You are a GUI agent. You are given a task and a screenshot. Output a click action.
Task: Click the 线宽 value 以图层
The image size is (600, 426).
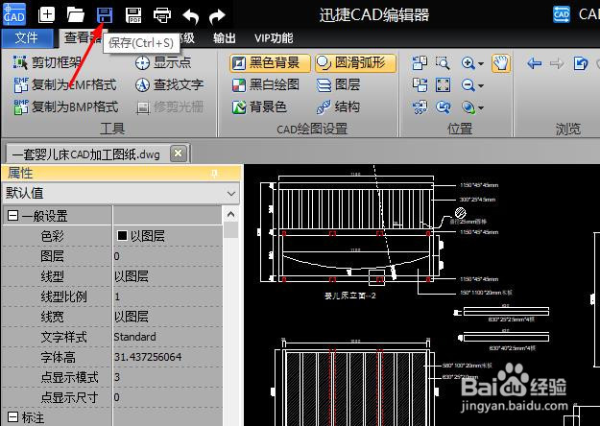168,317
